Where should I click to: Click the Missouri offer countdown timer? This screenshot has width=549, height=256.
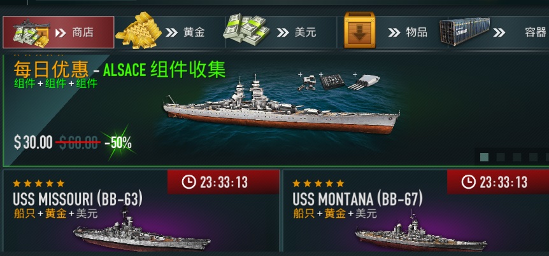[x=223, y=182]
